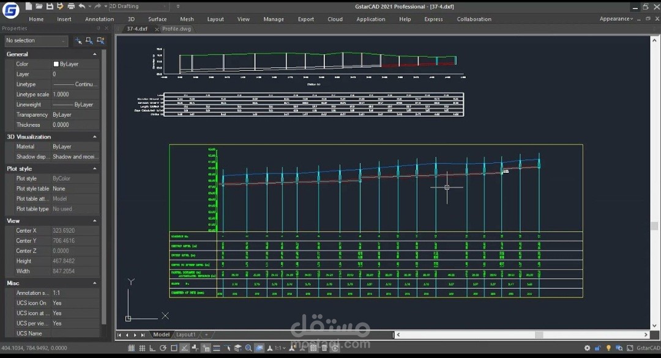This screenshot has height=358, width=661.
Task: Open the Redo history dropdown arrow
Action: [105, 6]
